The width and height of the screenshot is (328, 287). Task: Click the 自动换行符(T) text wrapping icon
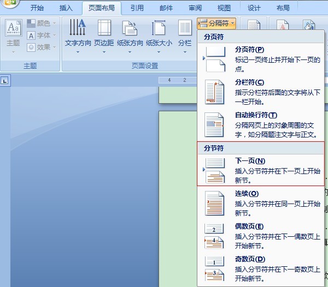pos(214,125)
